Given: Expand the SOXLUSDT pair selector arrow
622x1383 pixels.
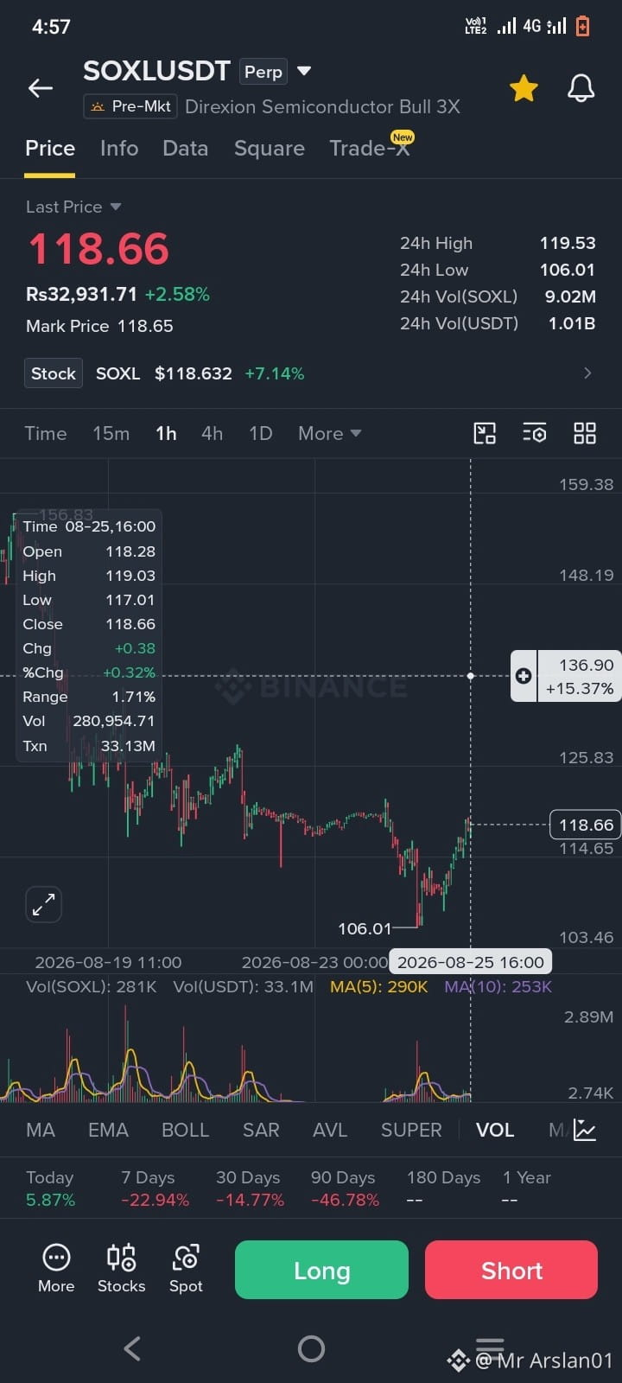Looking at the screenshot, I should click(304, 71).
